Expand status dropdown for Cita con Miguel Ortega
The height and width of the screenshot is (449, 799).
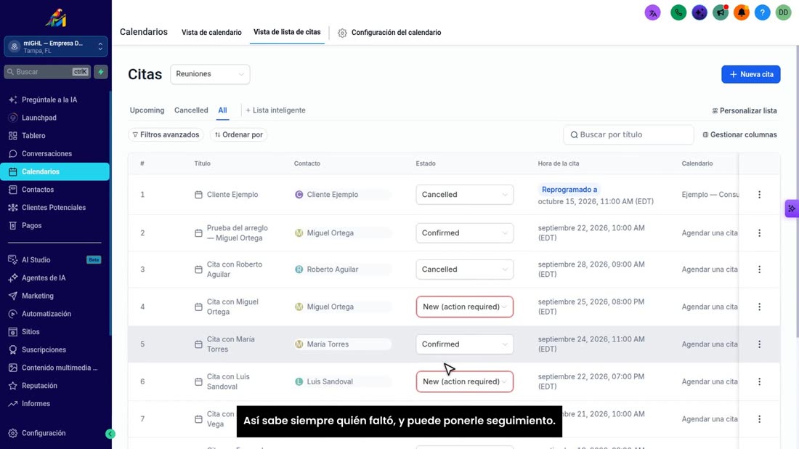(465, 307)
